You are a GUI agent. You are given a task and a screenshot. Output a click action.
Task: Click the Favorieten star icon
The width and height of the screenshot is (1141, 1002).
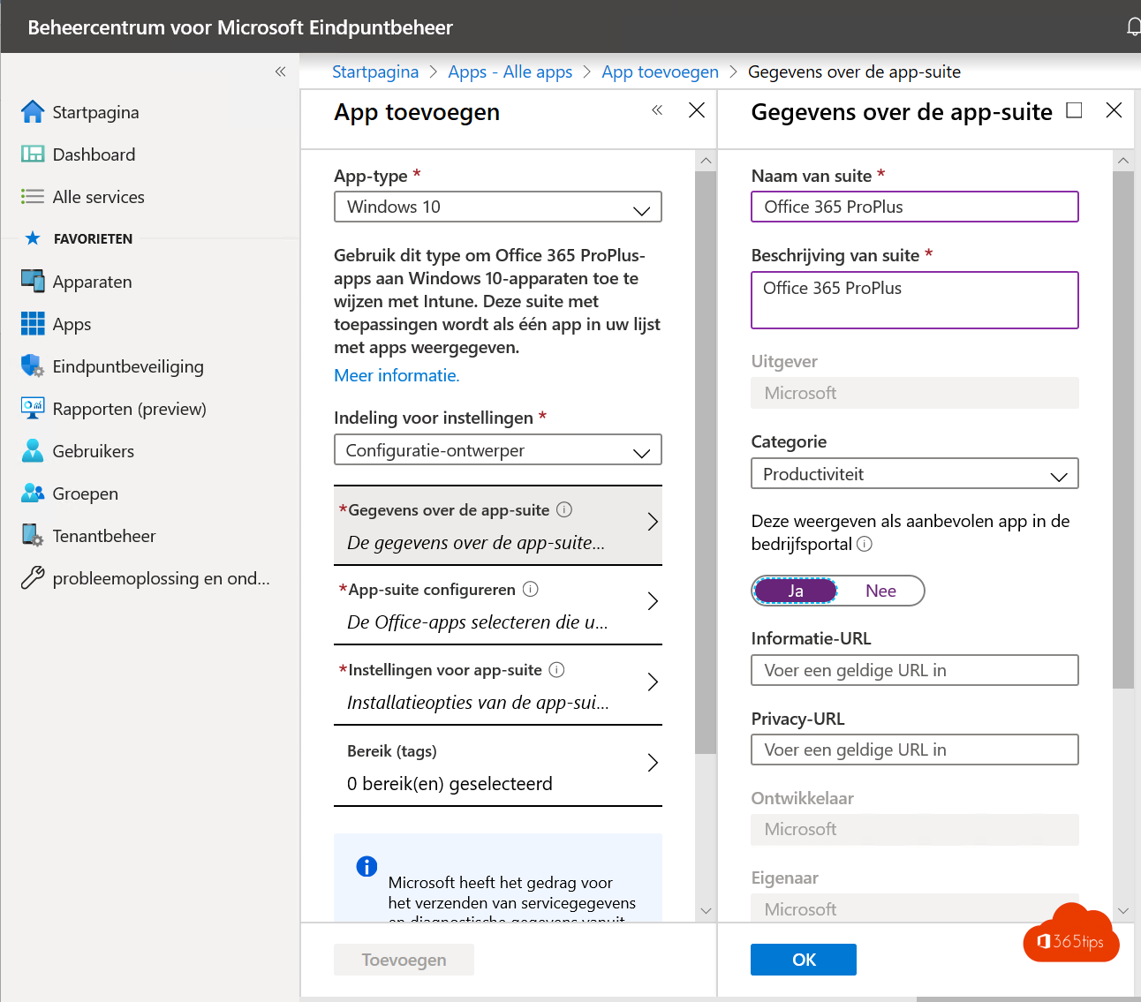coord(33,238)
